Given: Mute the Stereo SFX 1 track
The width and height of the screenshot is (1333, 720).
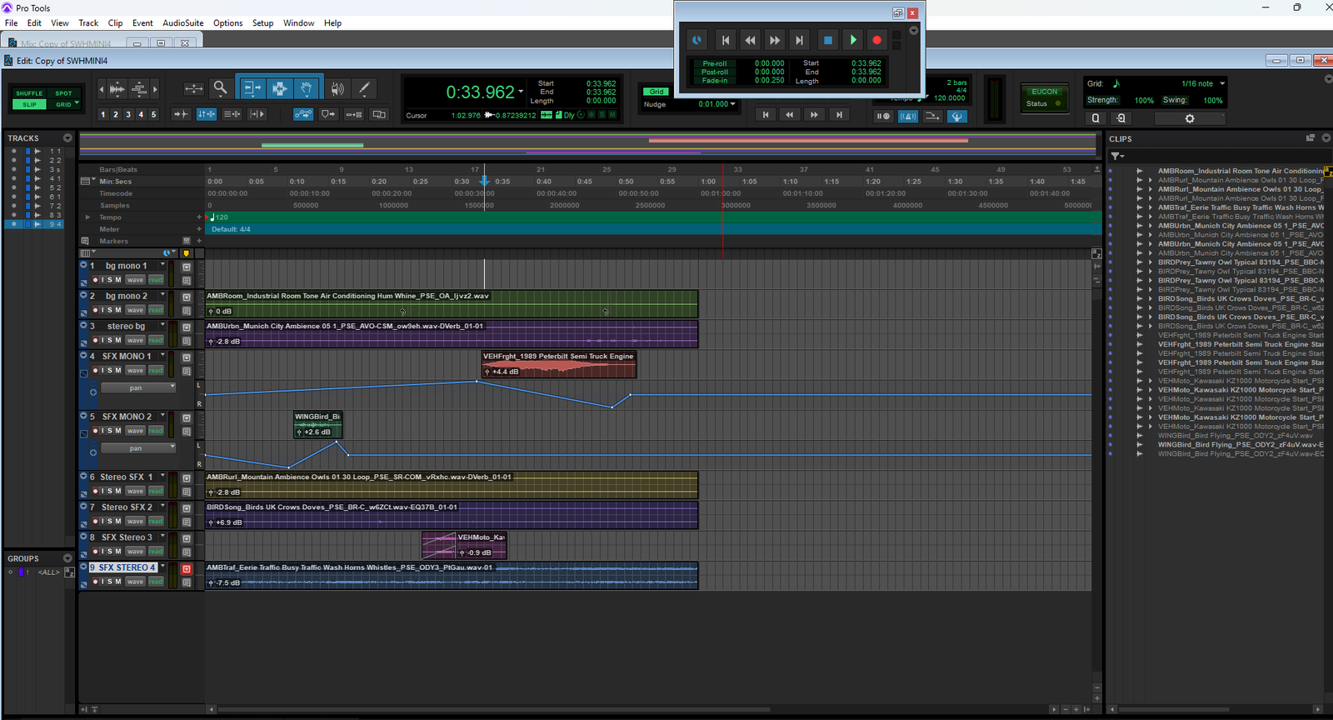Looking at the screenshot, I should point(118,491).
